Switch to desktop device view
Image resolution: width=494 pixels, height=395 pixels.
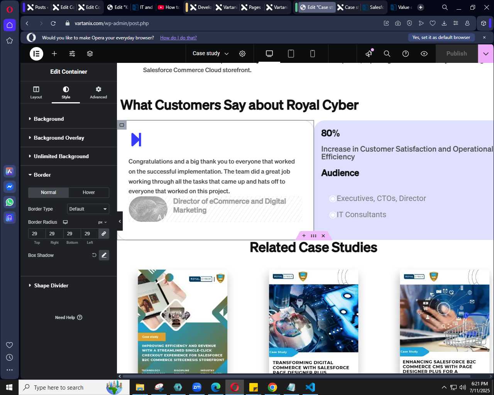click(x=269, y=54)
